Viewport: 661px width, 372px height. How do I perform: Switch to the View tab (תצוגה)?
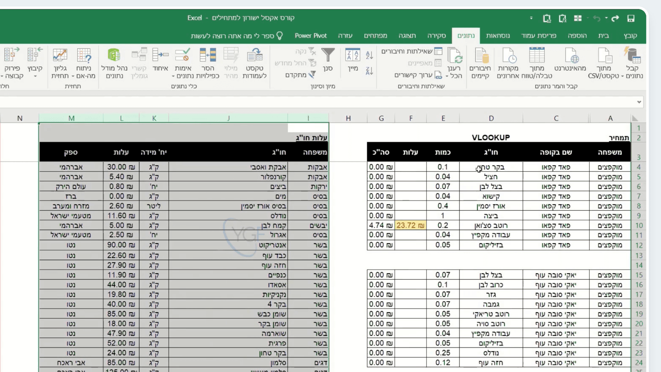[x=407, y=36]
